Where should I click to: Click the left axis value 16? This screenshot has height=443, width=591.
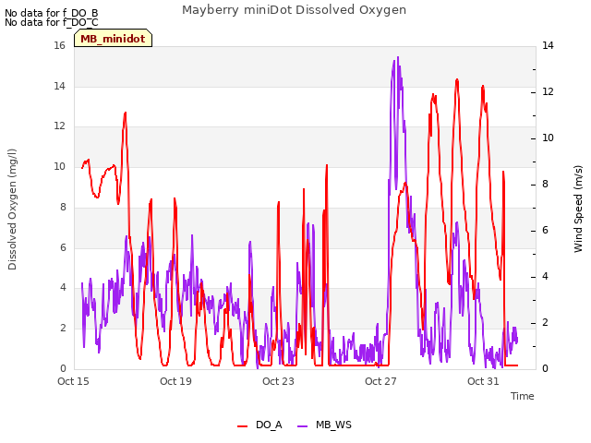(59, 46)
